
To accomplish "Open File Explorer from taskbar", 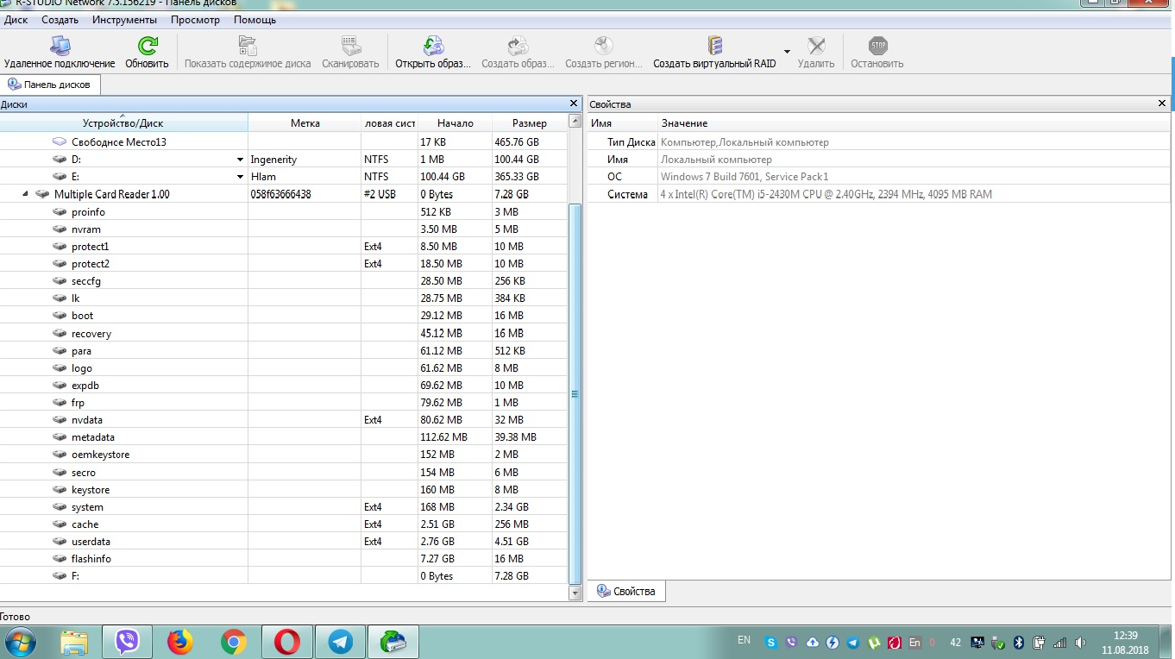I will (74, 642).
